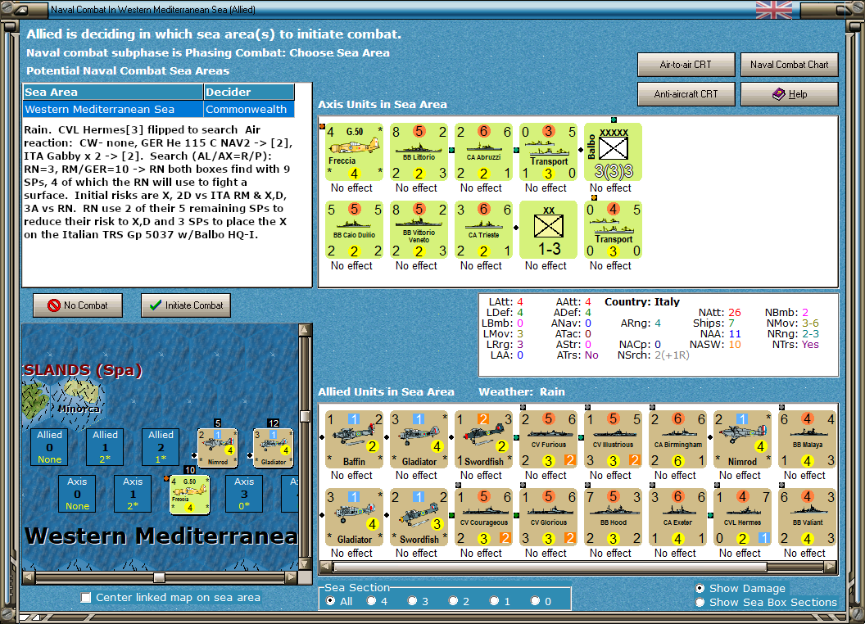Viewport: 865px width, 624px height.
Task: Click the Allied units horizontal scrollbar
Action: (578, 567)
